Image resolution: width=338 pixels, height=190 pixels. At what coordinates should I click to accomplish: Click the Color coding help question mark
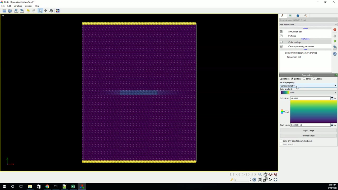coord(336,75)
